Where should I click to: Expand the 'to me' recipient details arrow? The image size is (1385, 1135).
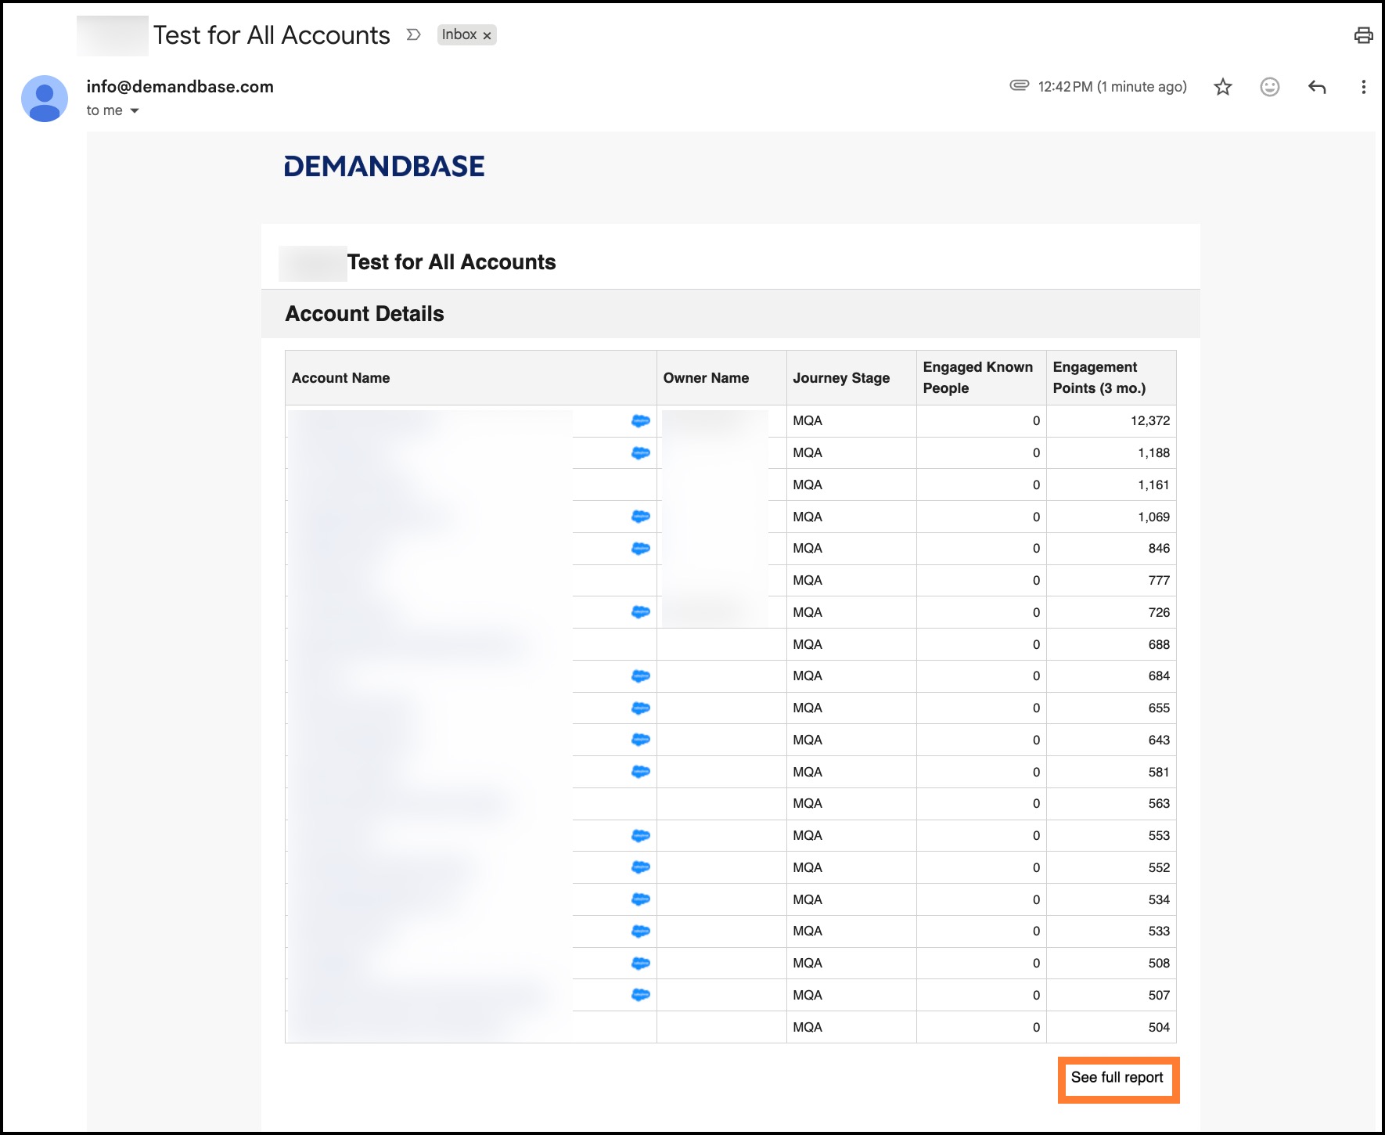point(135,111)
